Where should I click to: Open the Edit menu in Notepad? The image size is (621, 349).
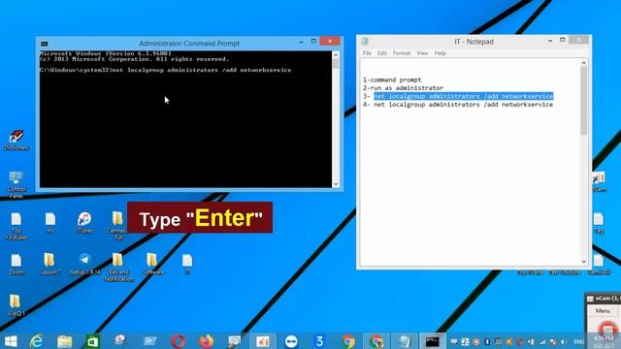(381, 53)
